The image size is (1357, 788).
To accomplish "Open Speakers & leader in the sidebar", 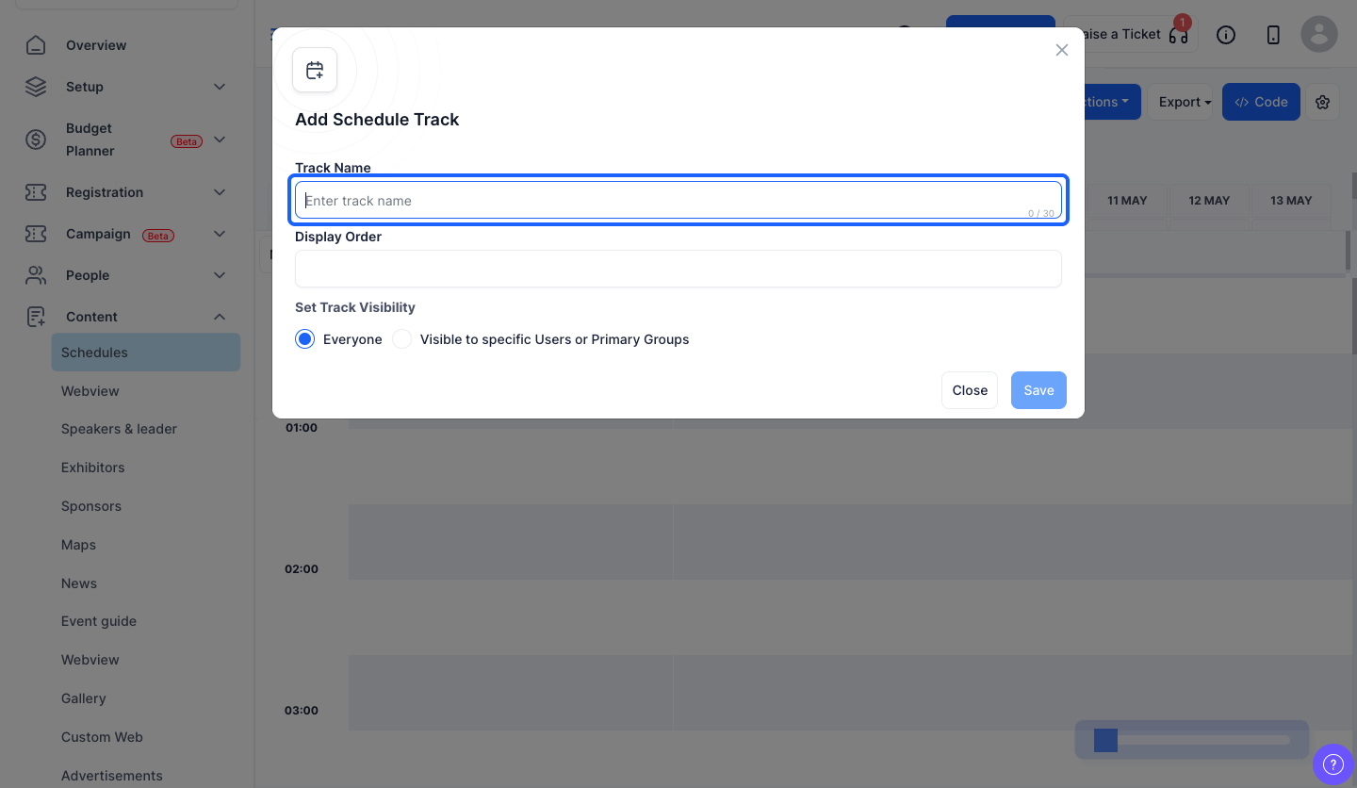I will pyautogui.click(x=119, y=429).
